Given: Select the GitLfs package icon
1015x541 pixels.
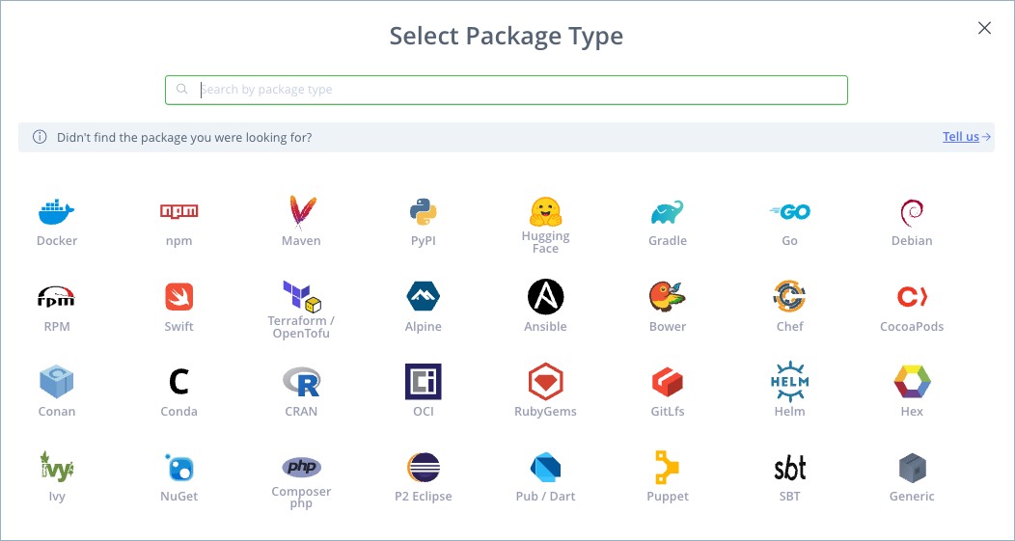Looking at the screenshot, I should (x=668, y=382).
